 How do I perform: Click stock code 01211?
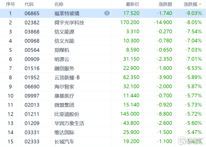click(x=32, y=114)
